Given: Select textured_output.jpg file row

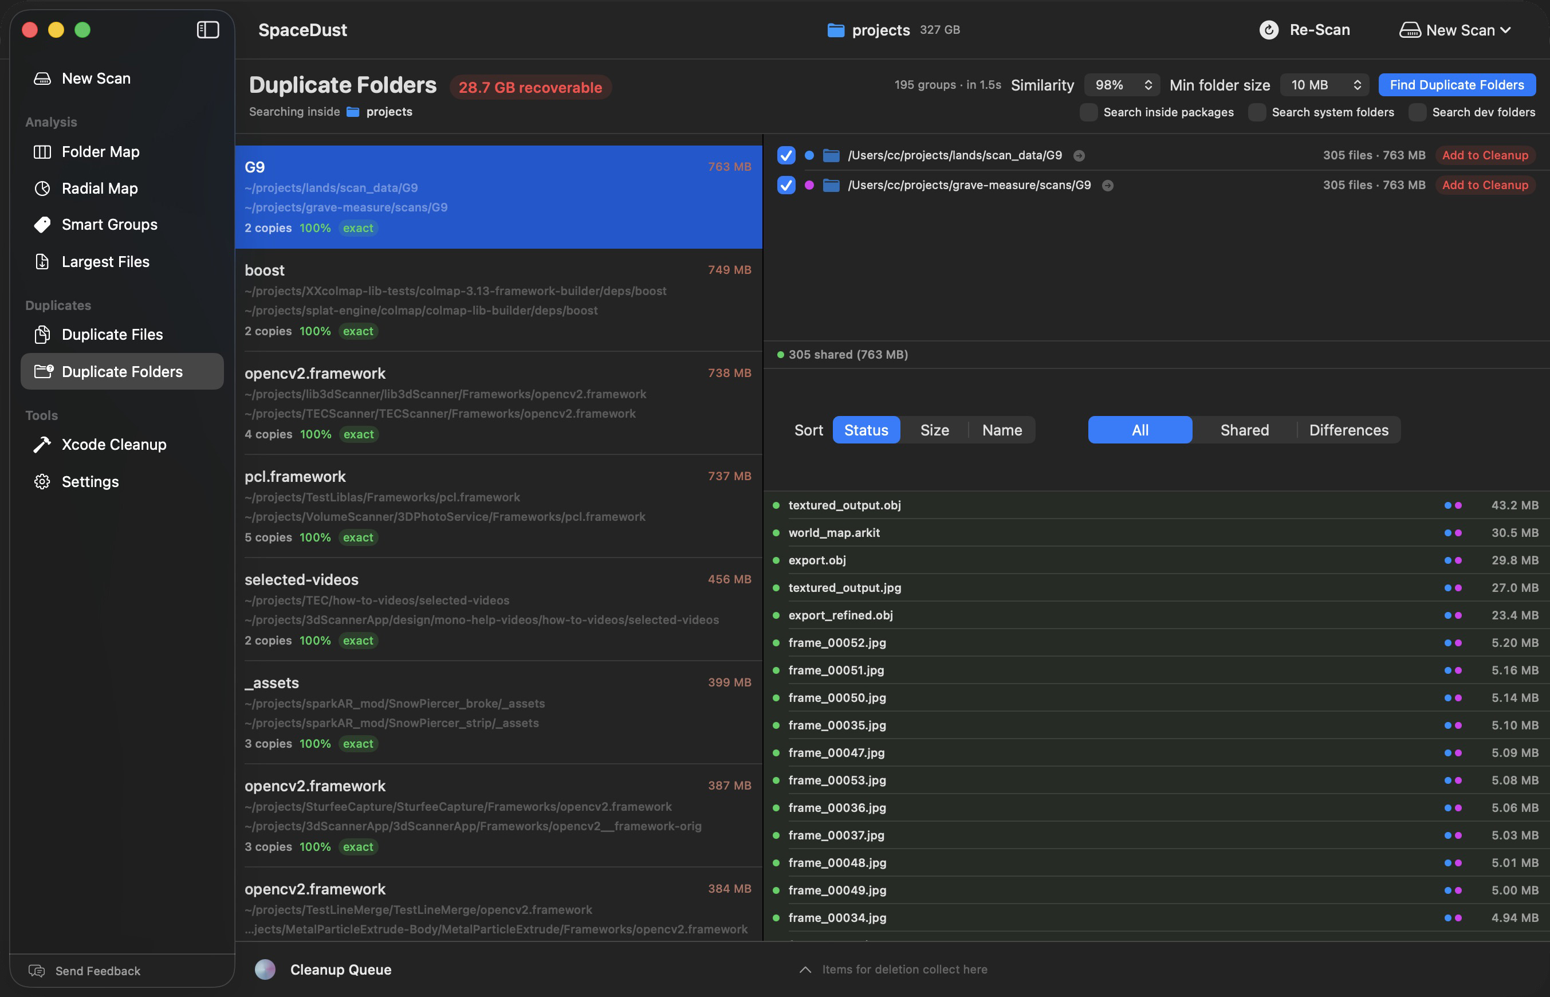Looking at the screenshot, I should pyautogui.click(x=1156, y=588).
